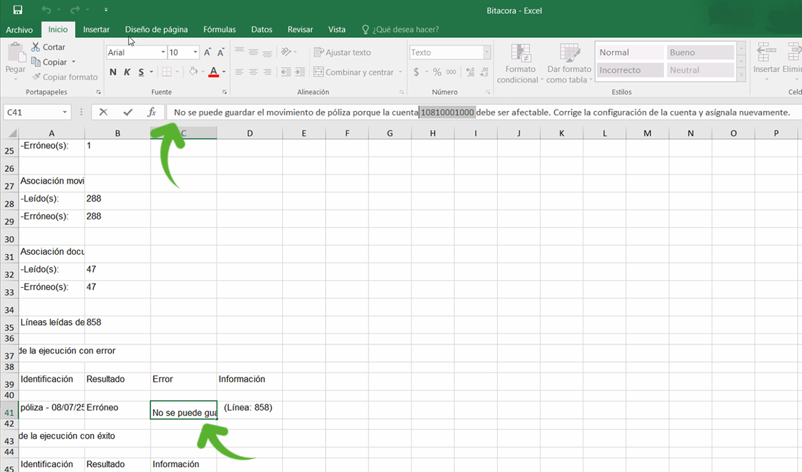Toggle Underline (S) formatting
Image resolution: width=802 pixels, height=472 pixels.
(x=141, y=72)
